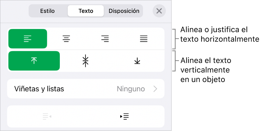Justify the text

(x=144, y=39)
